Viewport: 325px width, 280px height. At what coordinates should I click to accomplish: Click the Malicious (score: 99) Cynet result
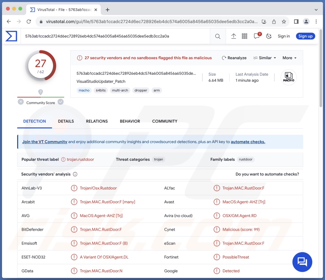(x=241, y=229)
